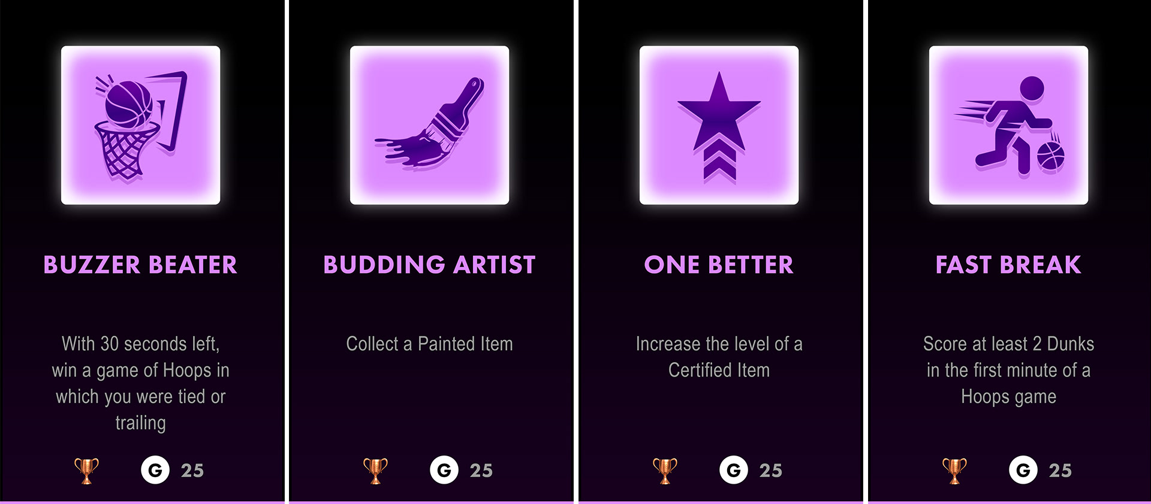
Task: Select the BUZZER BEATER title
Action: tap(140, 265)
